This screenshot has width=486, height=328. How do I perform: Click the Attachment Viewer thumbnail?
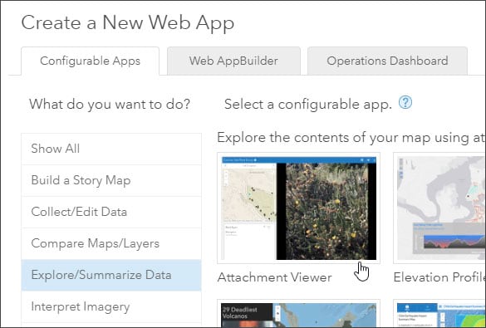point(299,208)
